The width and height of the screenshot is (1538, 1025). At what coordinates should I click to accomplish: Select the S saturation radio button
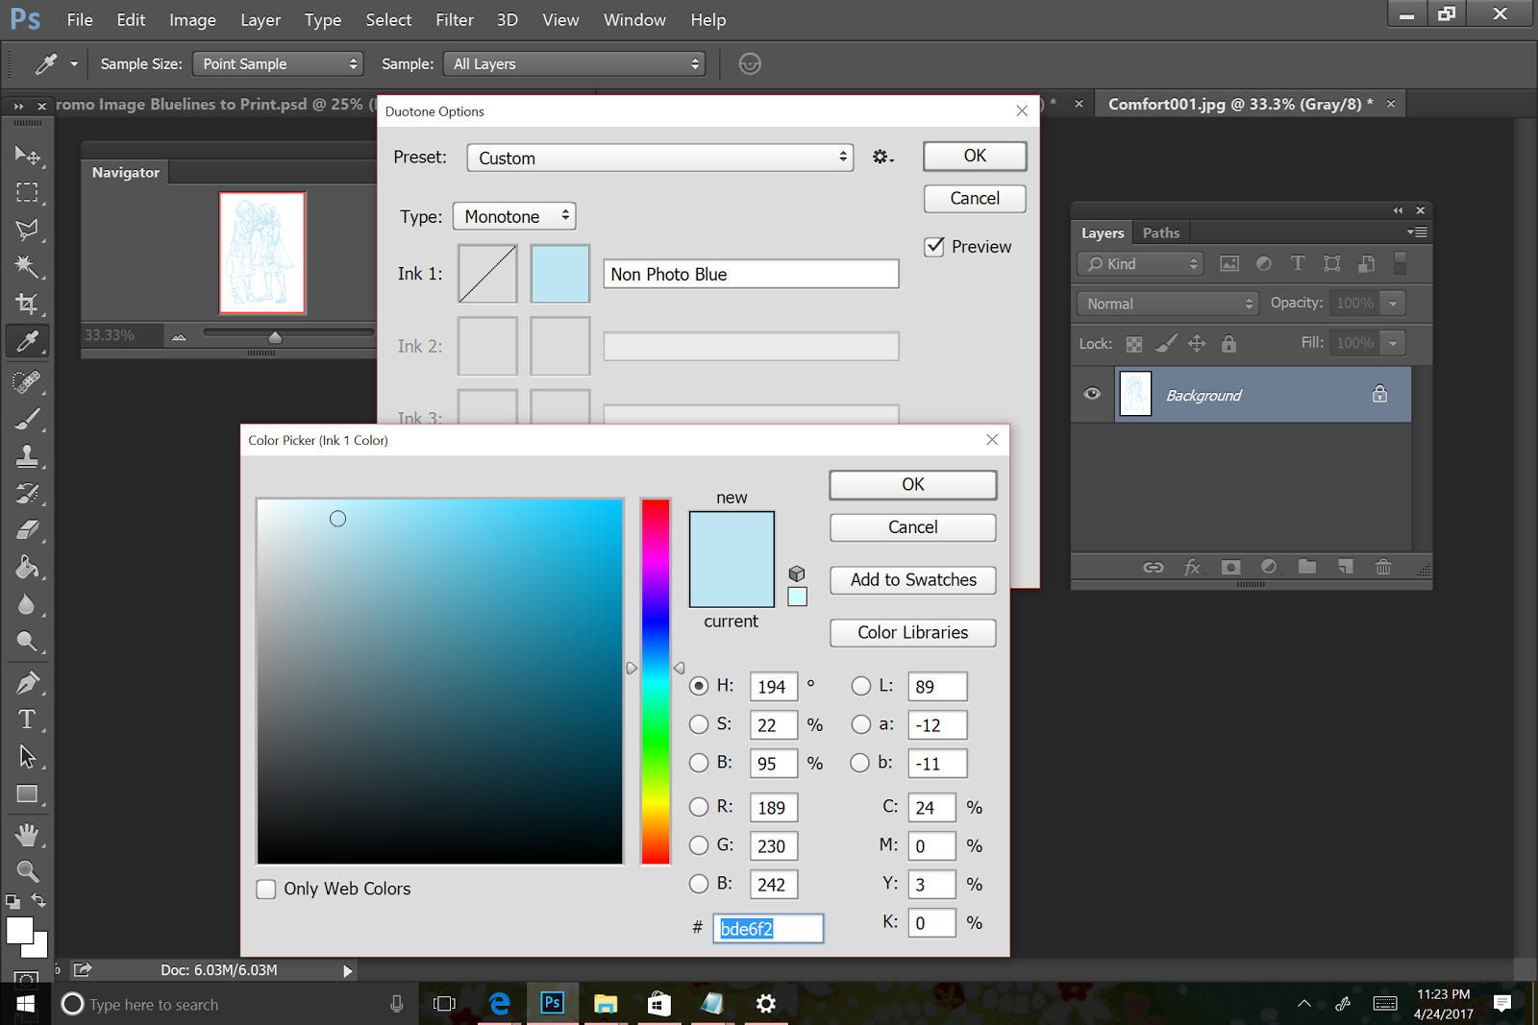[699, 724]
